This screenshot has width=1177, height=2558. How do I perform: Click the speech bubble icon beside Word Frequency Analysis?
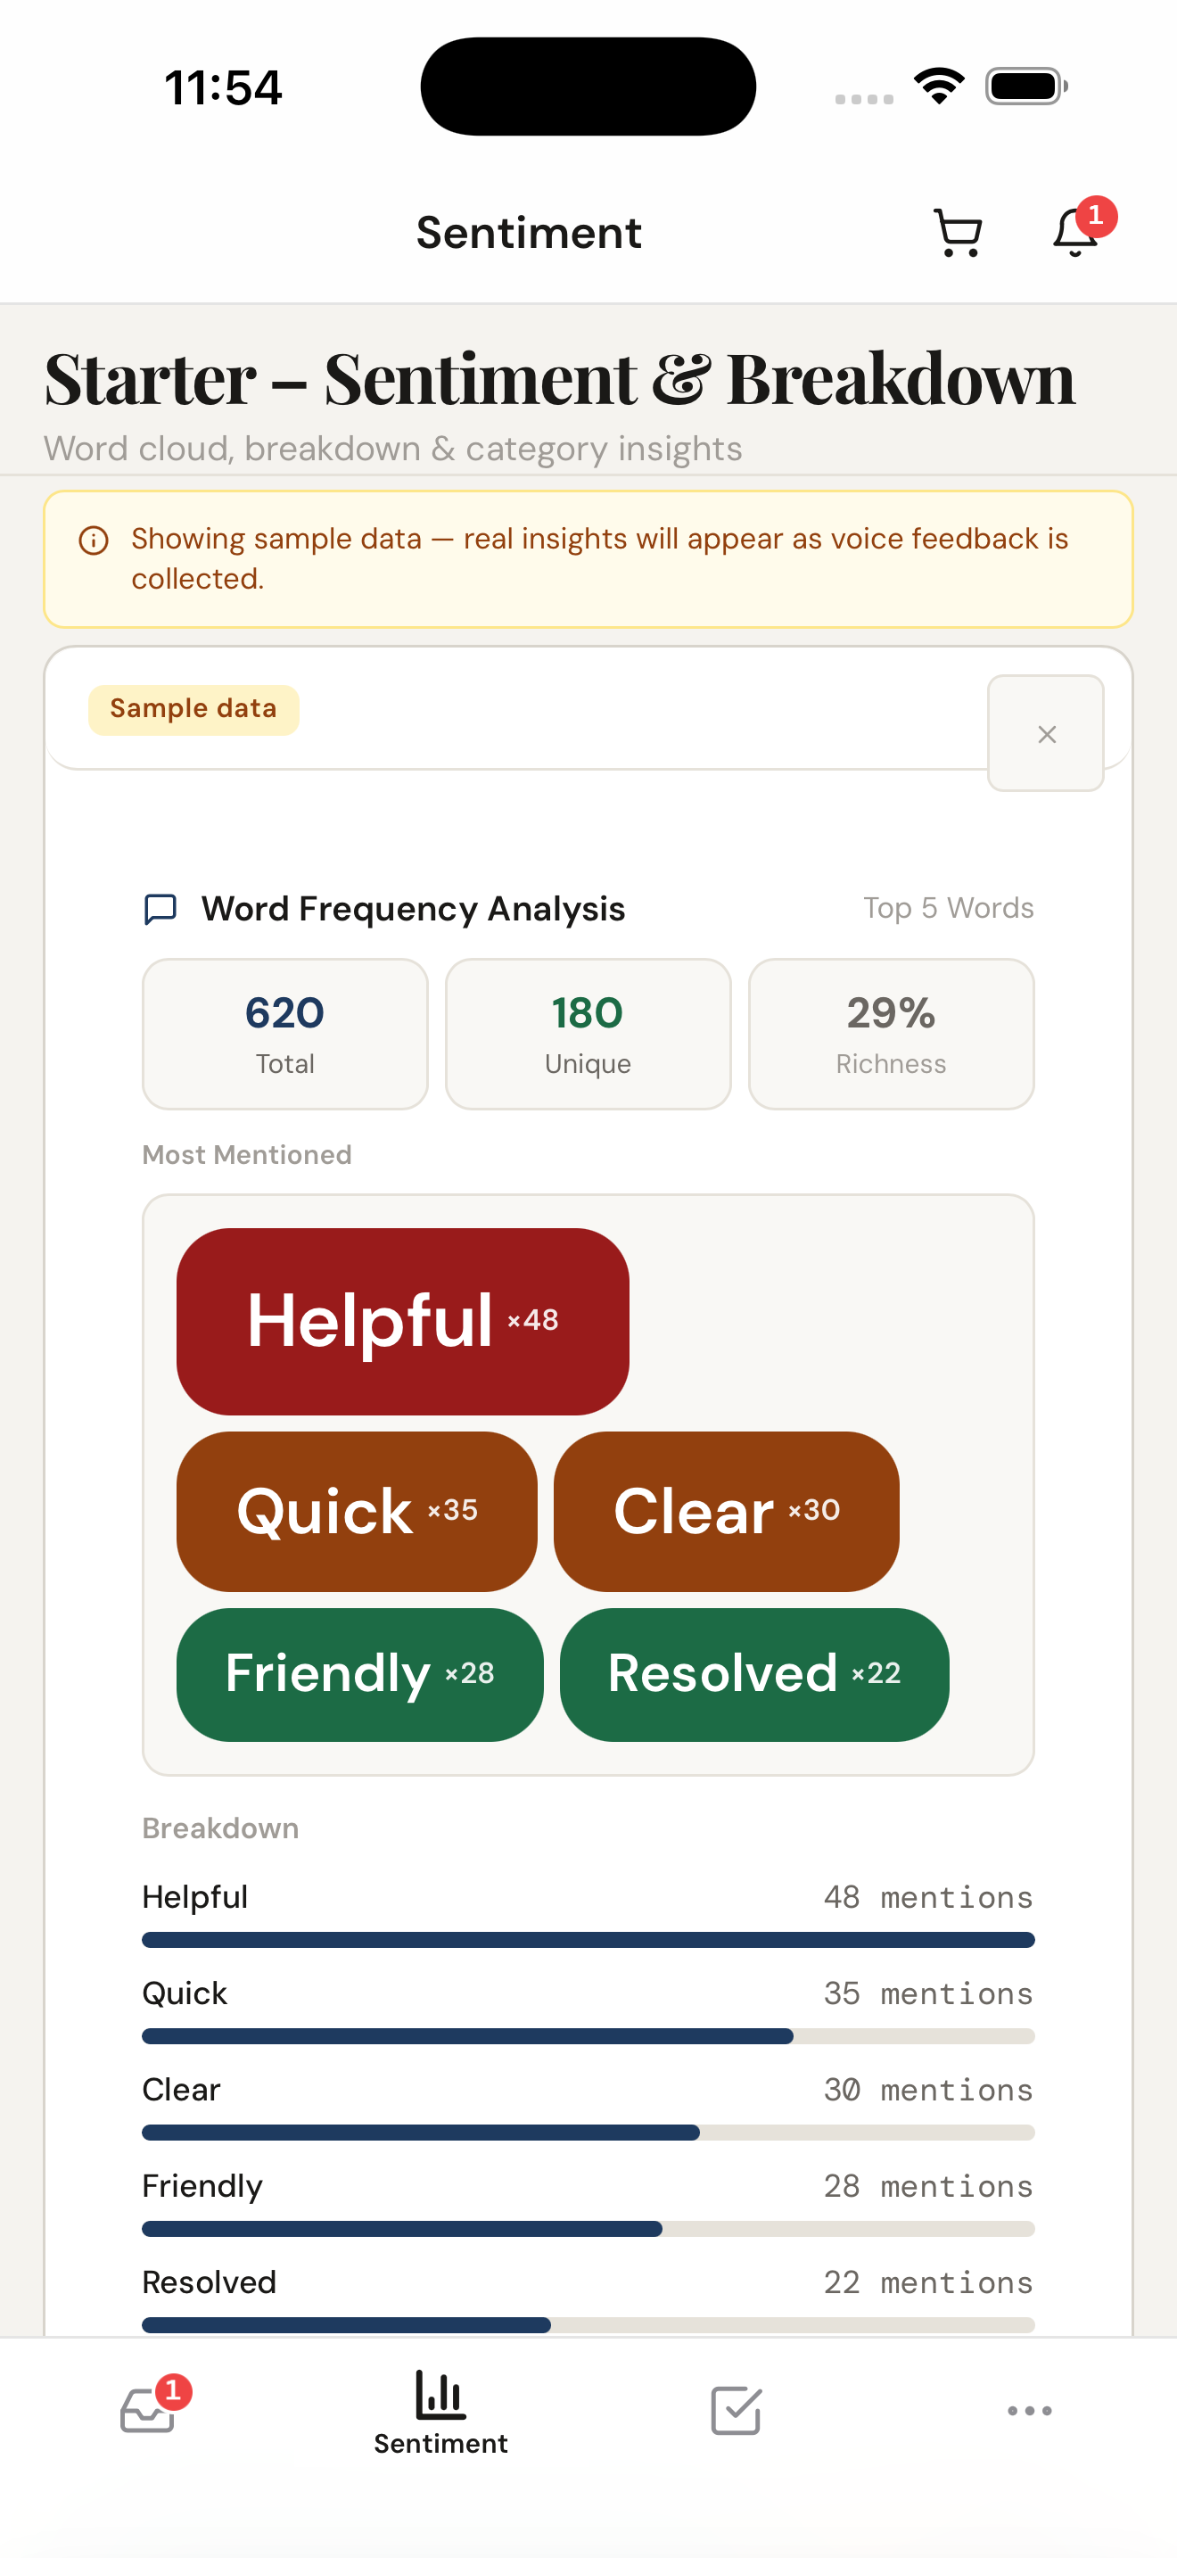(160, 908)
